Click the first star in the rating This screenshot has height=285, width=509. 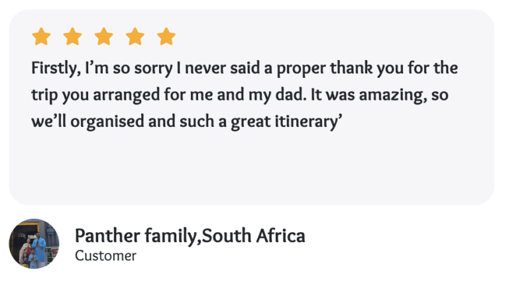tap(41, 37)
